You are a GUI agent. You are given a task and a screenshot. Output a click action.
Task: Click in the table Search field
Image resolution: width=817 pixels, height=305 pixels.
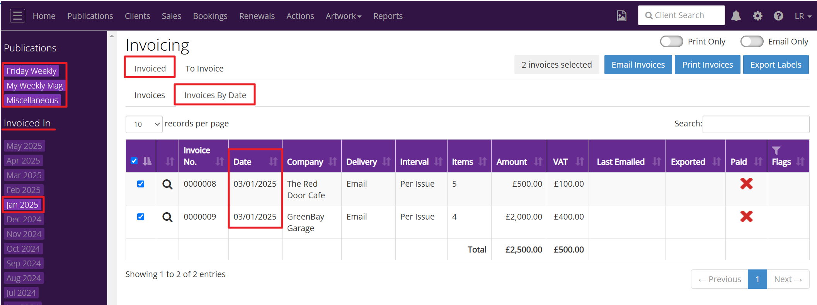pyautogui.click(x=756, y=124)
